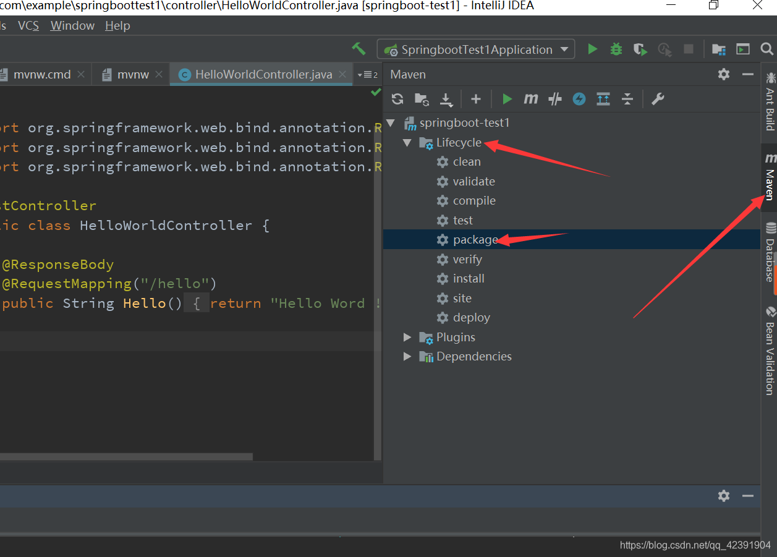Open Search Everywhere magnifier icon
The height and width of the screenshot is (557, 777).
767,49
